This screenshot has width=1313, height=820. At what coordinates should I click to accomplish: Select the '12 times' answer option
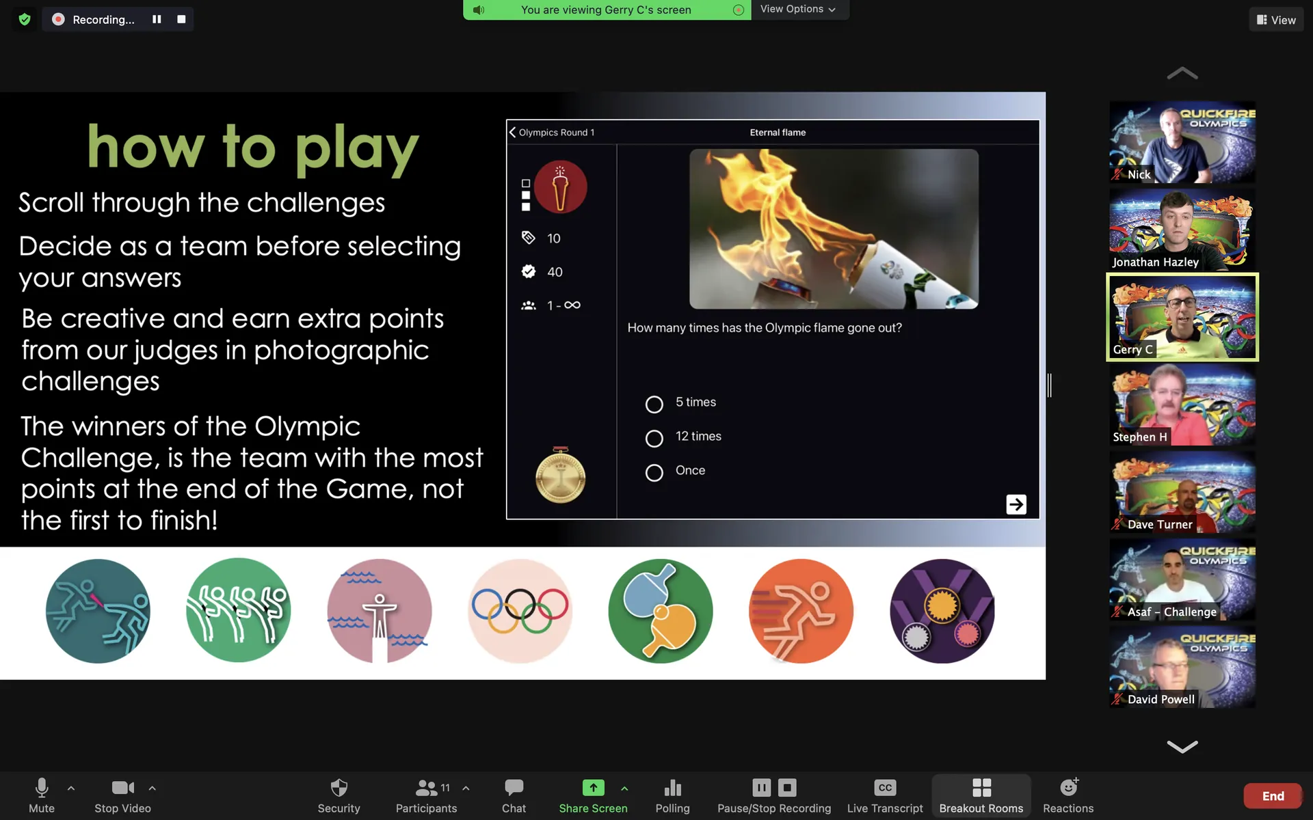pyautogui.click(x=654, y=439)
